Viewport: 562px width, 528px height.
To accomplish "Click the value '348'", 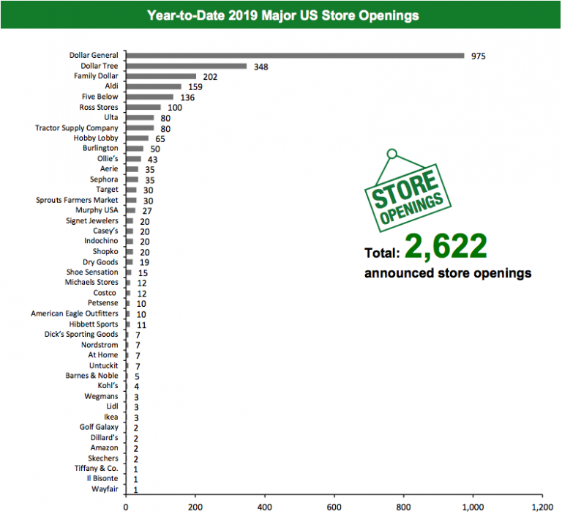I will (x=261, y=67).
